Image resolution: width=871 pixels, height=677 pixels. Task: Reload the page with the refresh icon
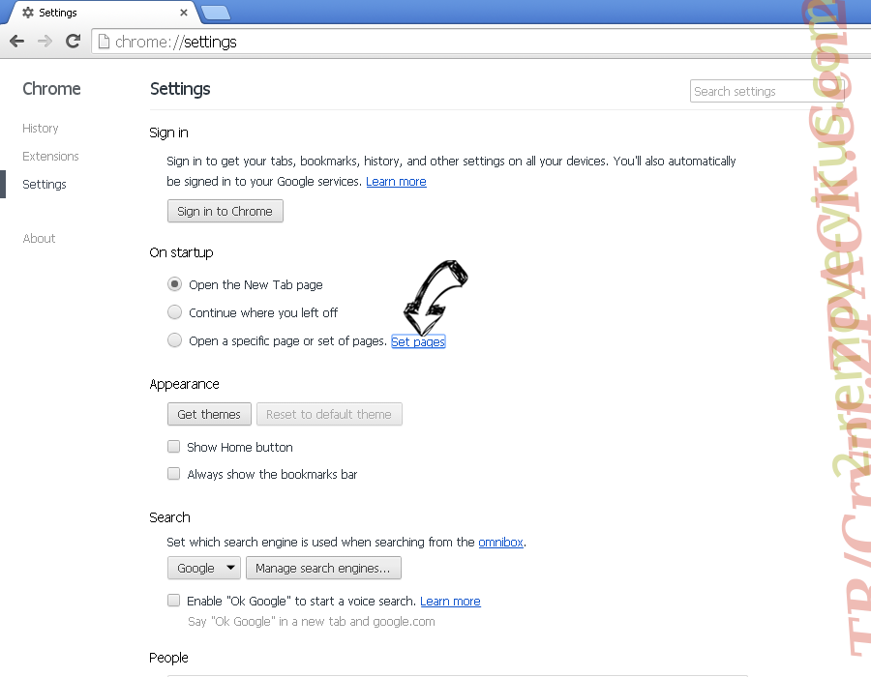pyautogui.click(x=73, y=41)
